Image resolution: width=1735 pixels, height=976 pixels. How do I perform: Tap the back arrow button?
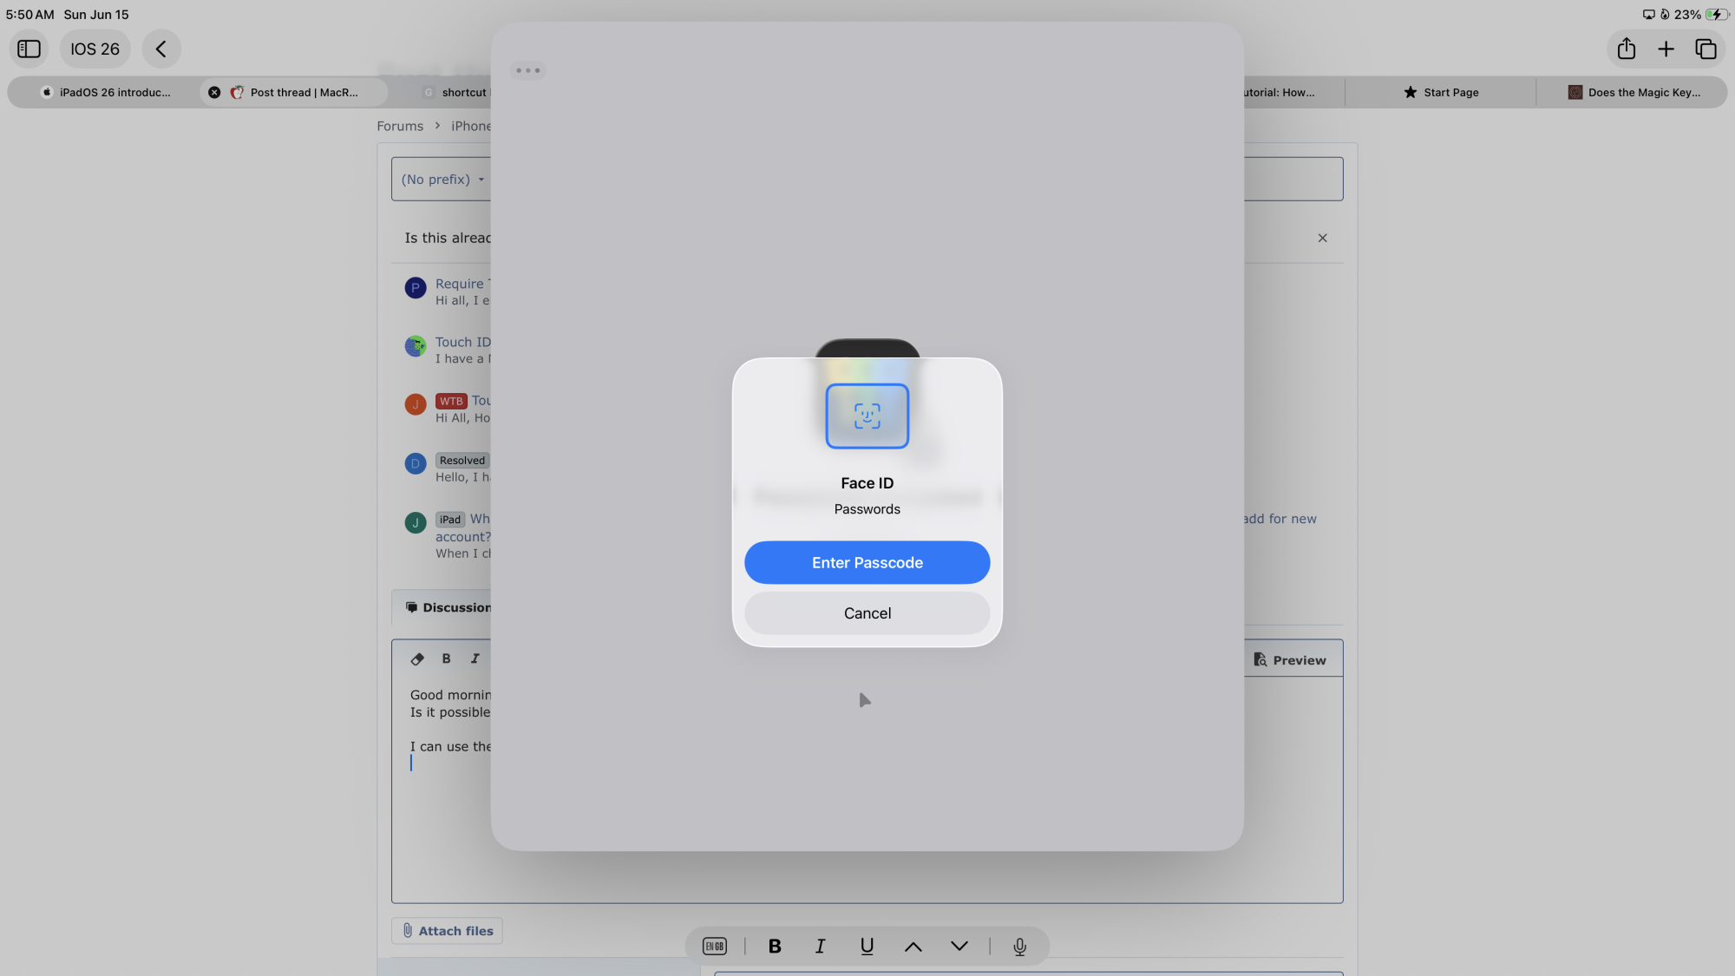(x=161, y=49)
